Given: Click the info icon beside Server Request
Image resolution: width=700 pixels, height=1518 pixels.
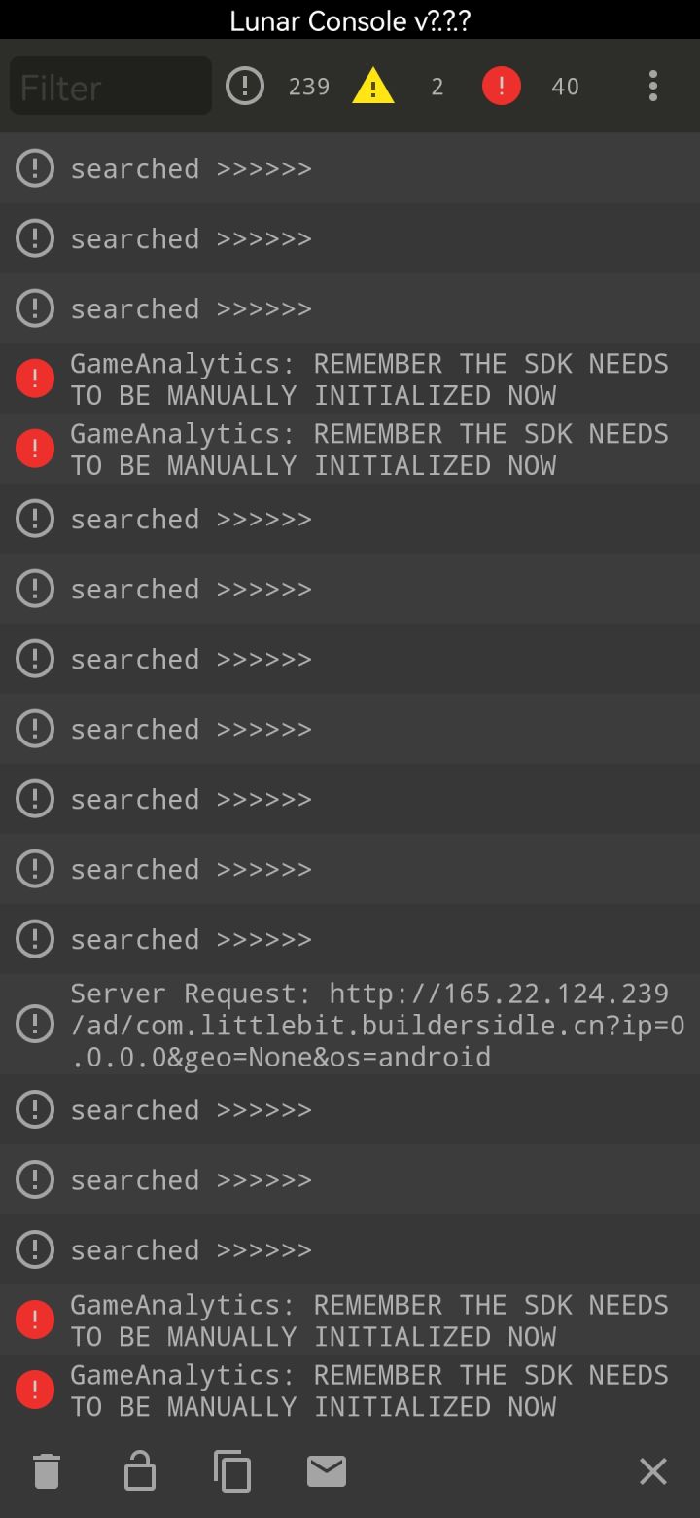Looking at the screenshot, I should click(35, 1024).
